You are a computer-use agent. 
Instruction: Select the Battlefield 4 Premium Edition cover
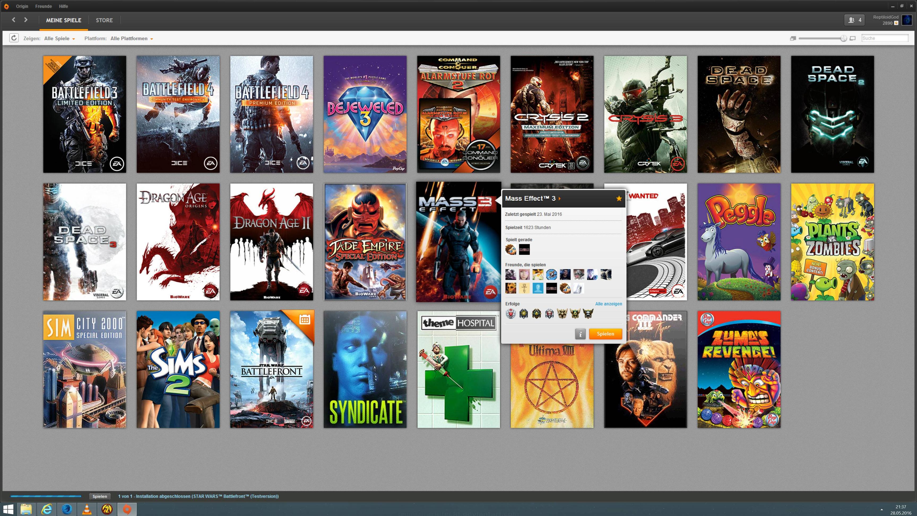pos(272,114)
